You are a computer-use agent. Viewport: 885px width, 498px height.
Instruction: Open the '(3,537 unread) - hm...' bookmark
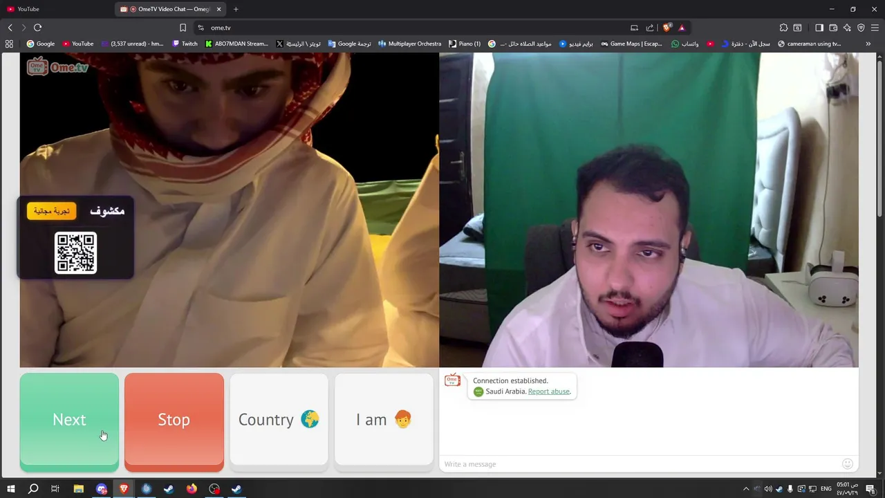click(x=132, y=44)
